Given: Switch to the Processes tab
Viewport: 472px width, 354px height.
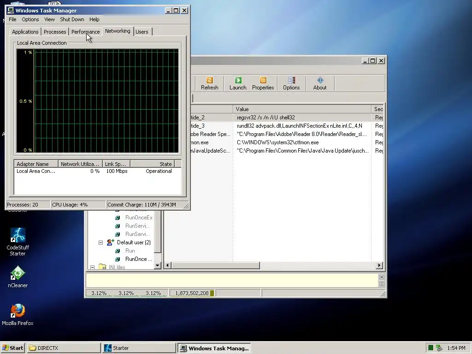Looking at the screenshot, I should [55, 32].
